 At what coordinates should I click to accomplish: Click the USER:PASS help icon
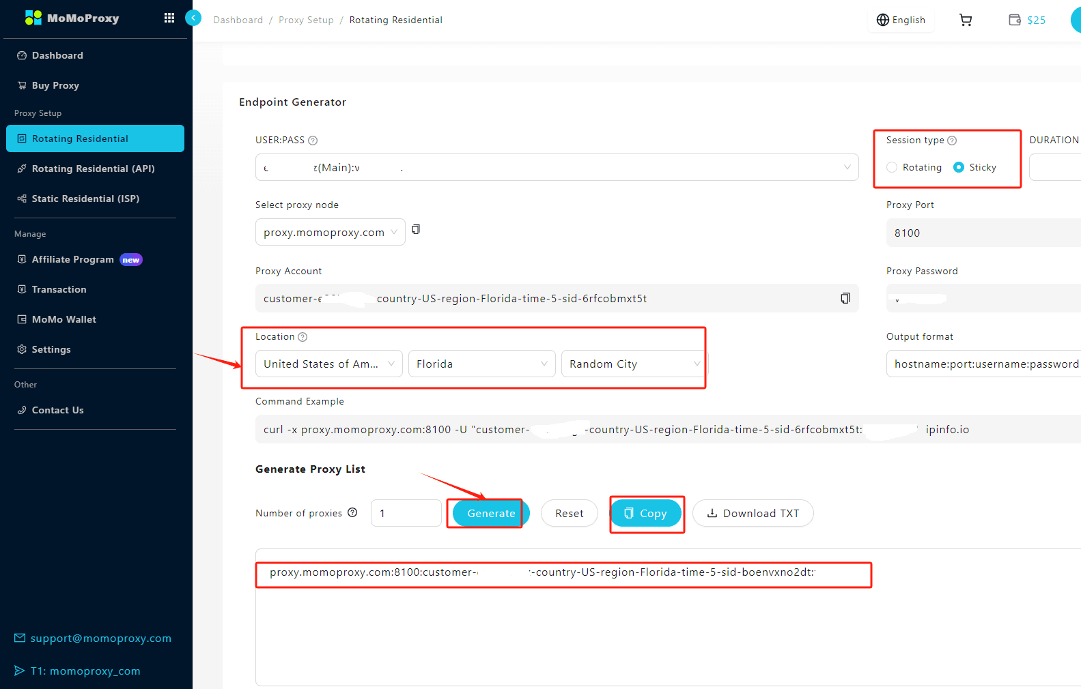coord(313,141)
